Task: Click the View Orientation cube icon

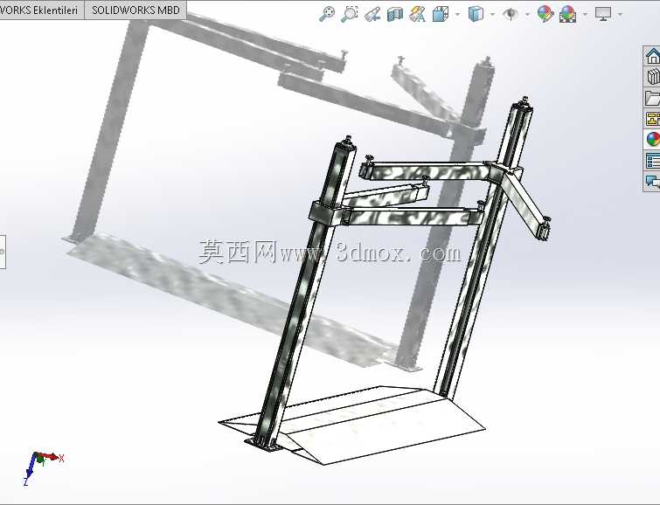Action: click(x=441, y=14)
